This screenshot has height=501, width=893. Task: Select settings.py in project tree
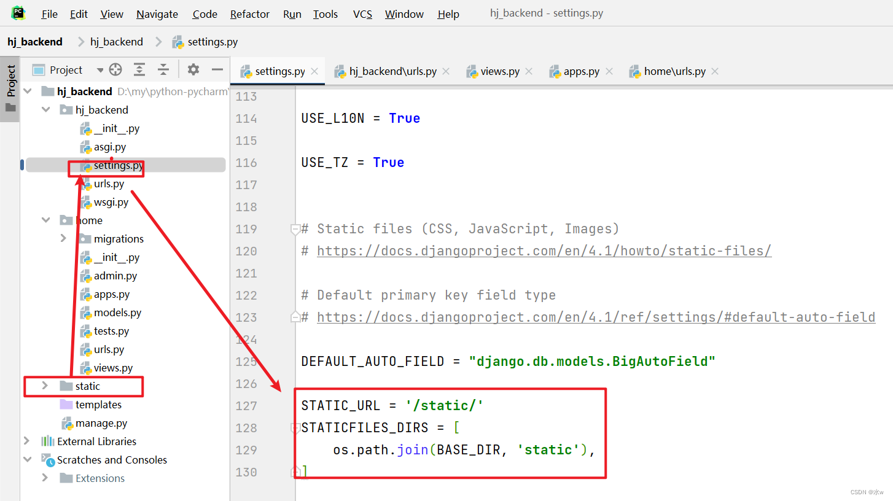pos(112,165)
